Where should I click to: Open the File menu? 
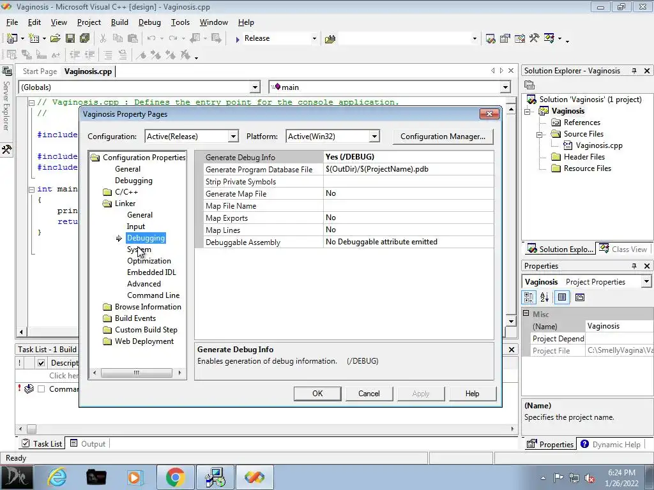pos(11,22)
